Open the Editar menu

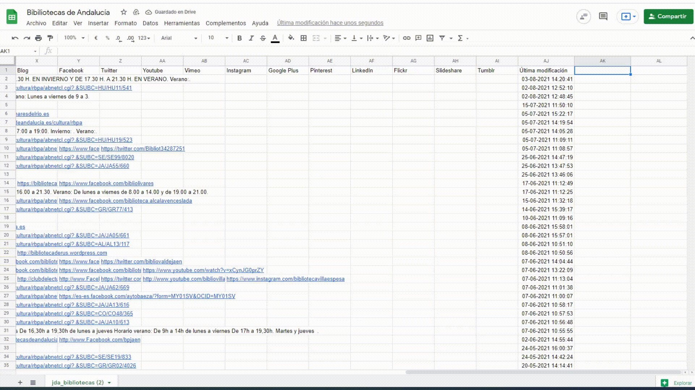60,23
